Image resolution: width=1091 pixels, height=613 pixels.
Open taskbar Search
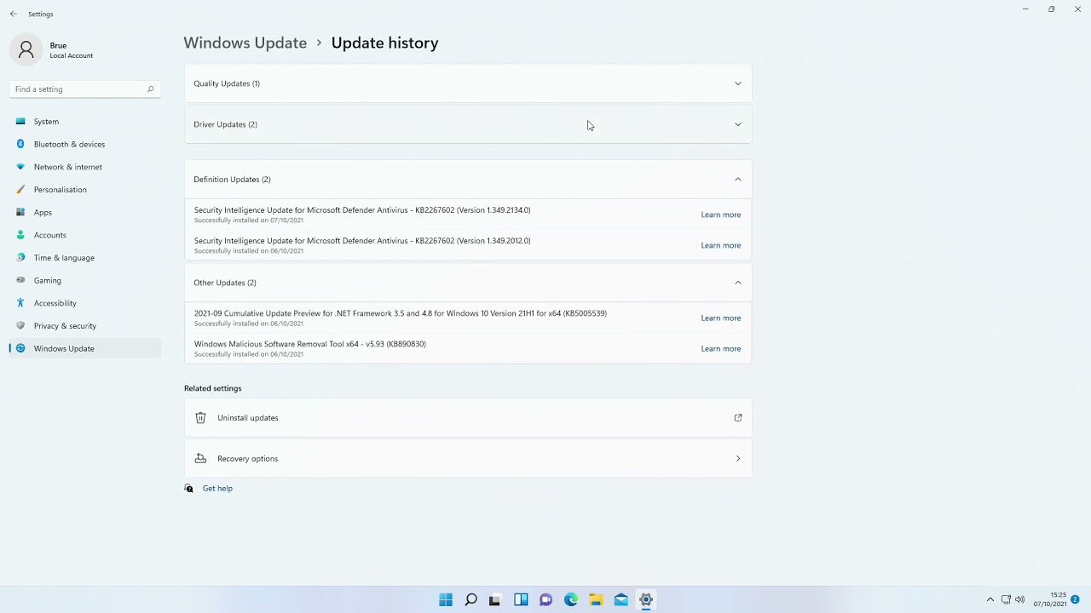pos(470,599)
